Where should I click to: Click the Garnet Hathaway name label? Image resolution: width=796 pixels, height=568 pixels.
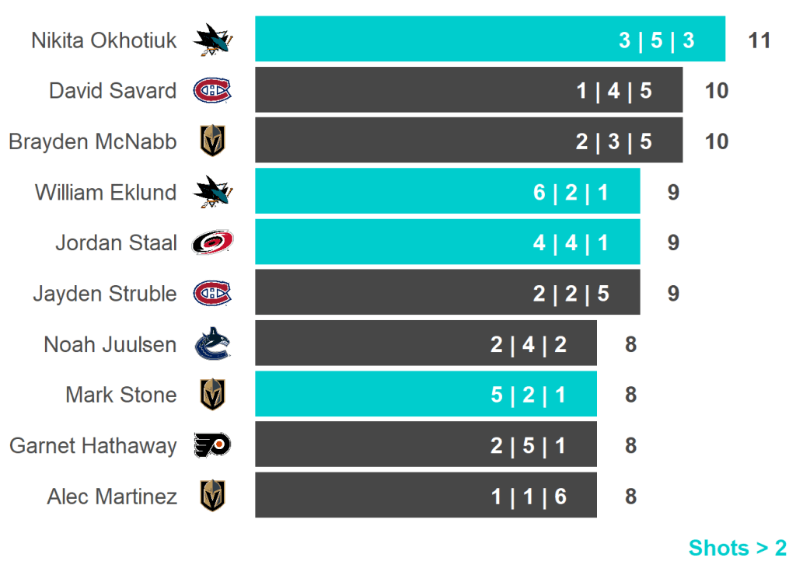pyautogui.click(x=93, y=446)
